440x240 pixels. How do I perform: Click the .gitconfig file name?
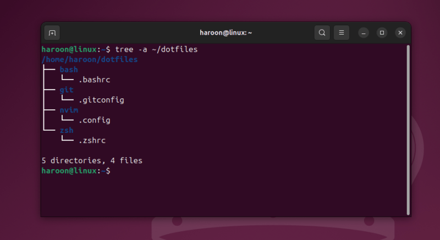coord(101,100)
